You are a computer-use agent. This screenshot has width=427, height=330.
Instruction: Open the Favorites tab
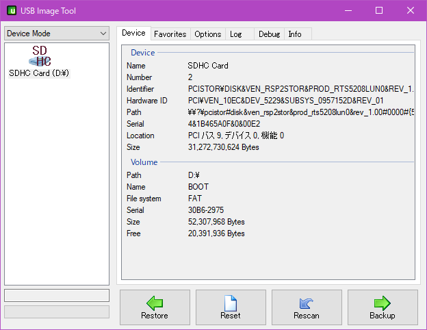click(x=170, y=34)
